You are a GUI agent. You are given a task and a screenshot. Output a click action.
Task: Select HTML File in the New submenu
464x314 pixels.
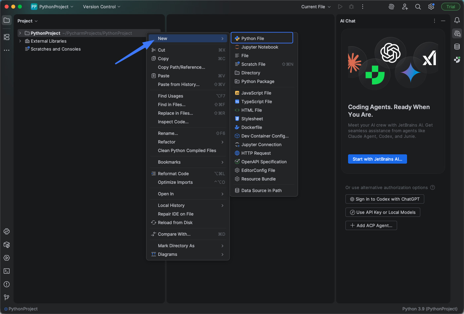point(264,110)
